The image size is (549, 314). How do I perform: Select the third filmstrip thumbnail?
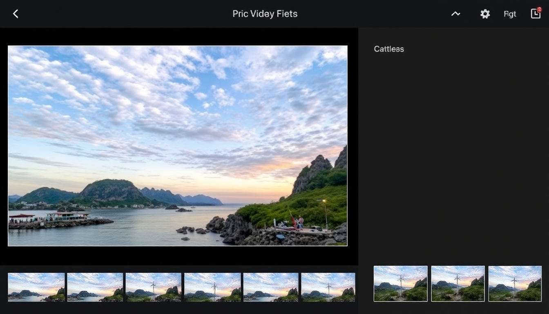(153, 287)
